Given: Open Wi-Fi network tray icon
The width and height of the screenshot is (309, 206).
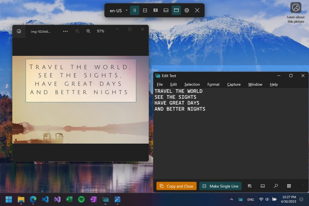Looking at the screenshot, I should [261, 199].
